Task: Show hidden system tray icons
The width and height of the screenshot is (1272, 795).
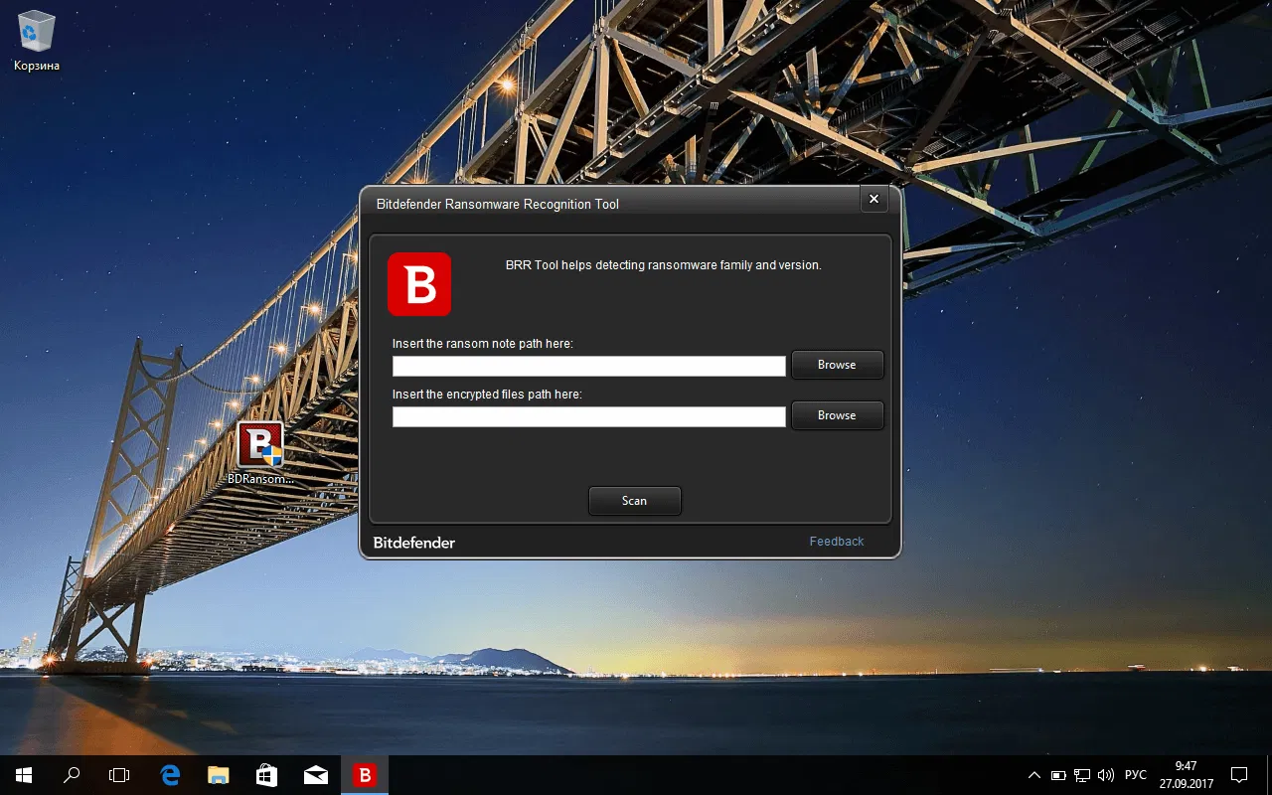Action: tap(1034, 775)
